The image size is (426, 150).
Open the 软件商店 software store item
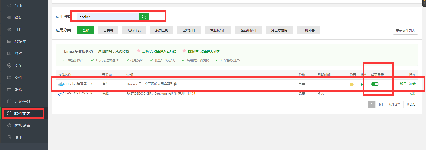pos(24,113)
